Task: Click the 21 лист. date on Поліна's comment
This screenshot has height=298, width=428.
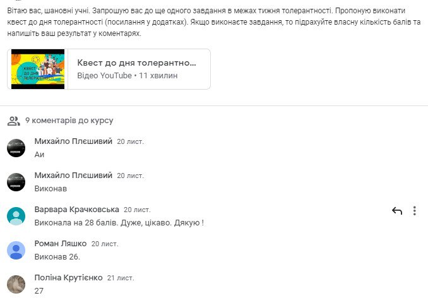Action: click(121, 278)
